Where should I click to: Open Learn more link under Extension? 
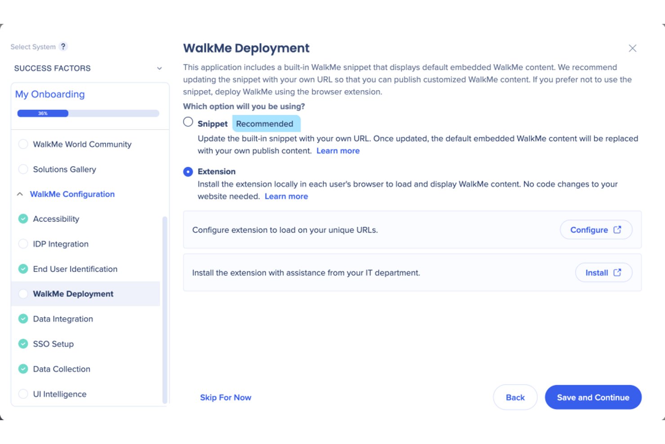tap(286, 196)
